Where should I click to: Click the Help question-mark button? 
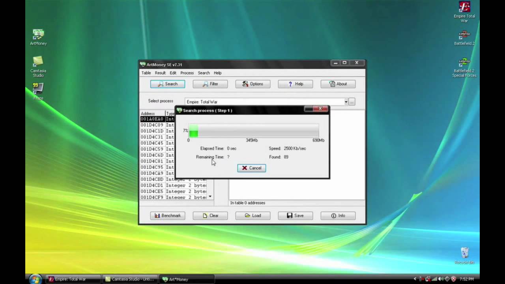pyautogui.click(x=295, y=84)
